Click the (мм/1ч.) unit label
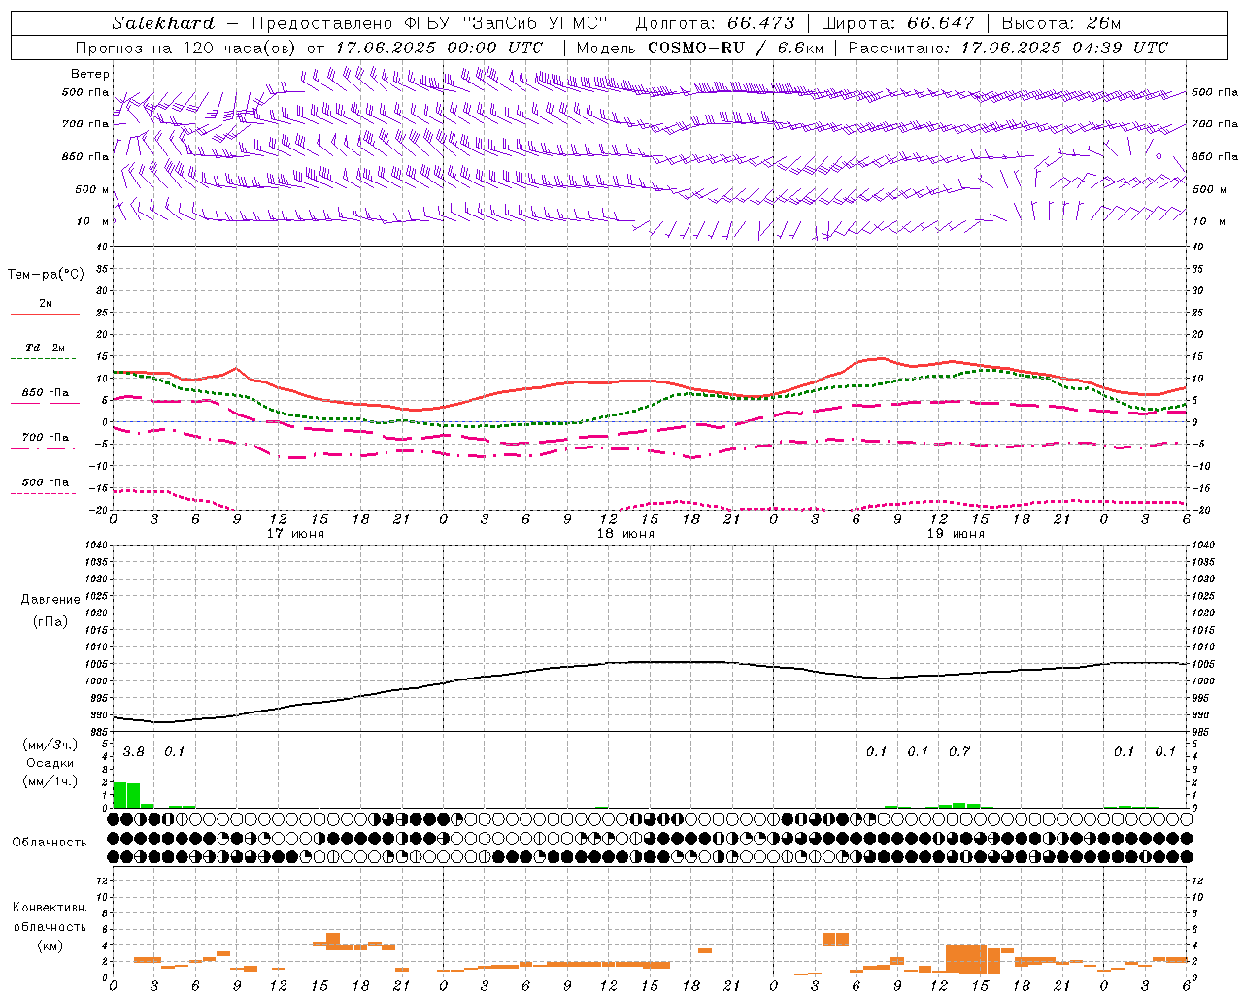The width and height of the screenshot is (1243, 994). coord(50,781)
